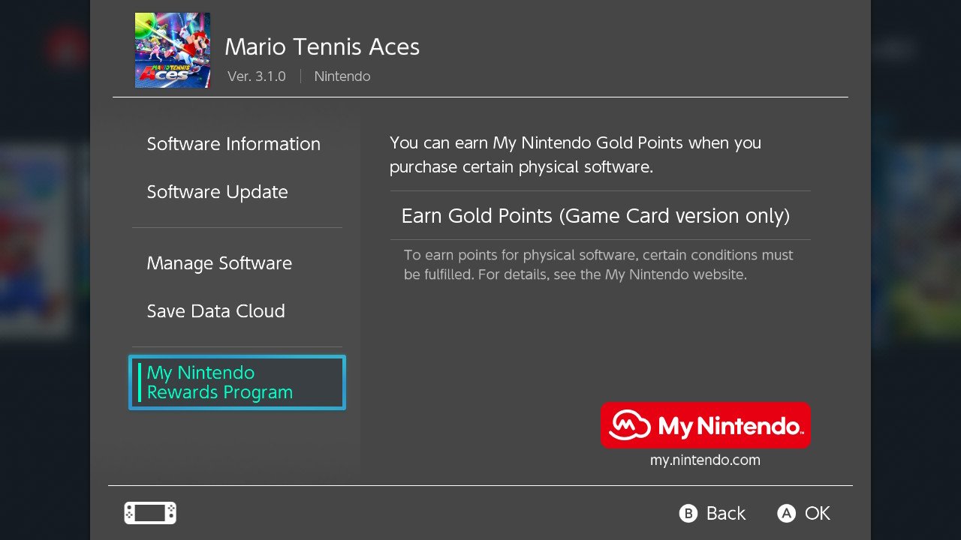Click the circled A OK icon
Viewport: 961px width, 540px height.
point(786,513)
